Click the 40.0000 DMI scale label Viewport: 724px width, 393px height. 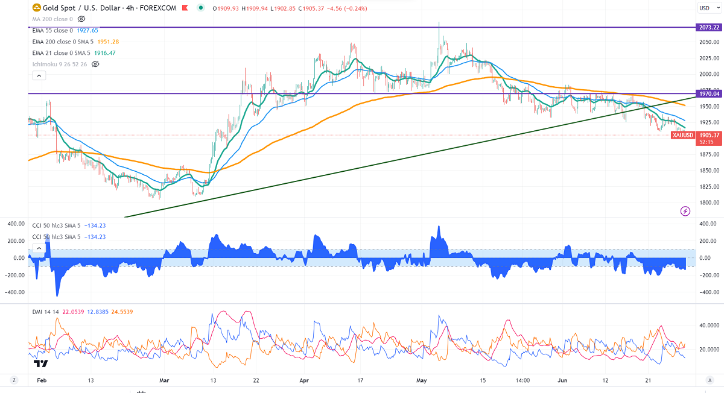pyautogui.click(x=709, y=325)
